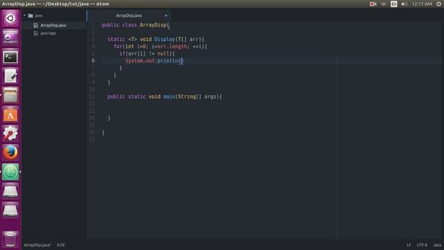This screenshot has width=444, height=250.
Task: Click the Display method name on line 3
Action: coord(165,39)
